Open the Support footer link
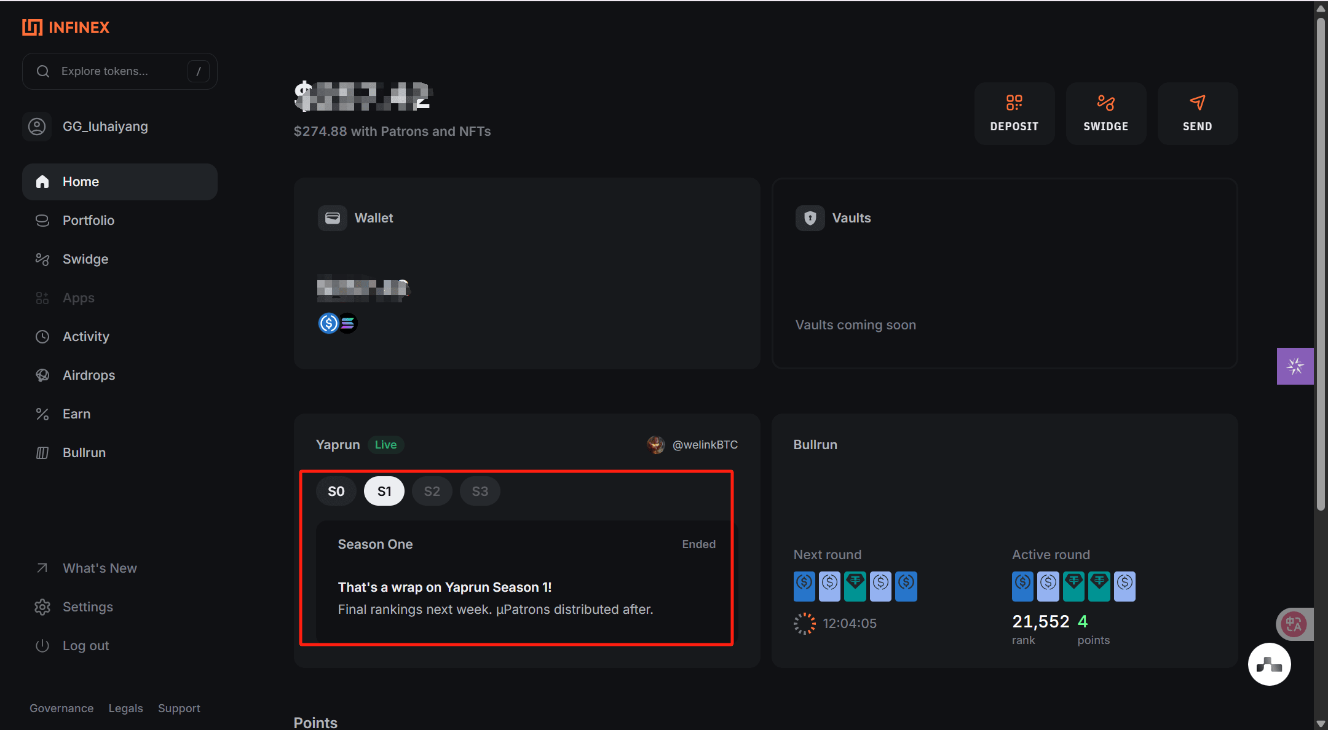The image size is (1328, 730). coord(179,708)
